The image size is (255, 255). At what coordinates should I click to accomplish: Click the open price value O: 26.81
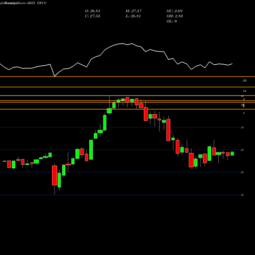pos(92,11)
